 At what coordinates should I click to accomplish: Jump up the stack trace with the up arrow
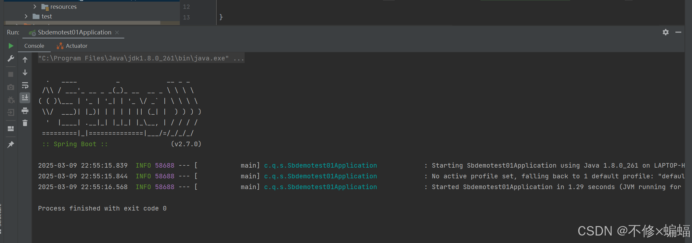(x=25, y=59)
